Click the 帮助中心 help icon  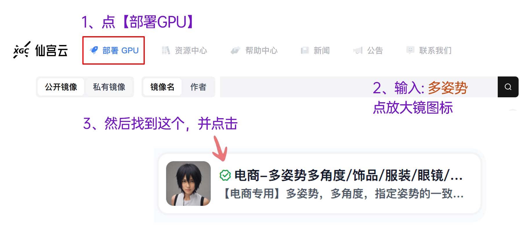235,50
